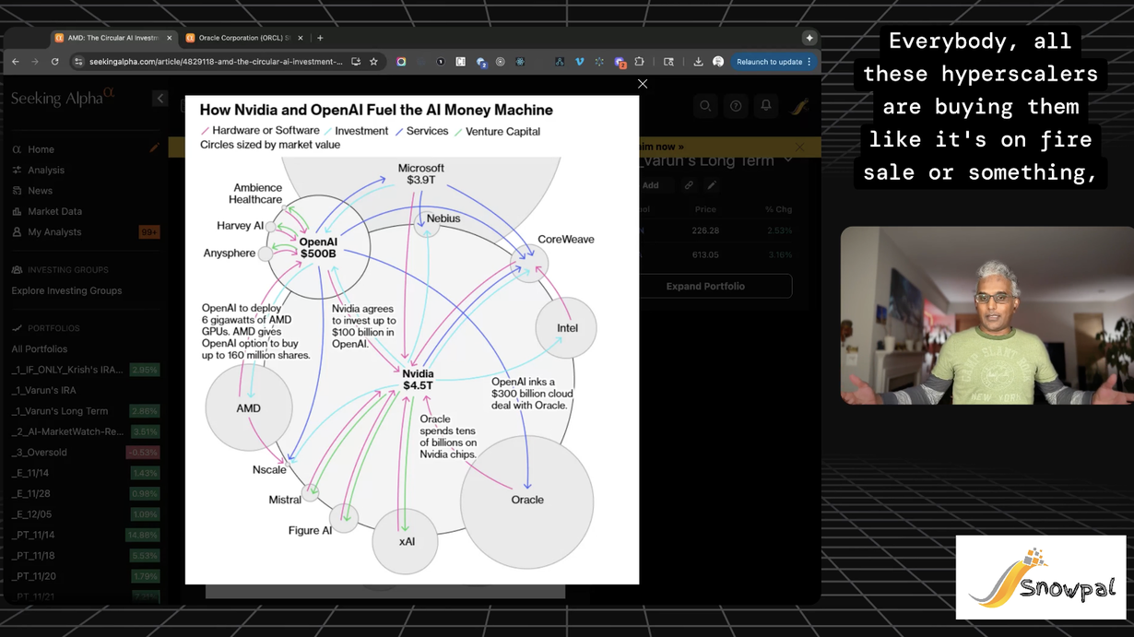The height and width of the screenshot is (637, 1134).
Task: Open the Chrome three-dot menu
Action: (x=809, y=62)
